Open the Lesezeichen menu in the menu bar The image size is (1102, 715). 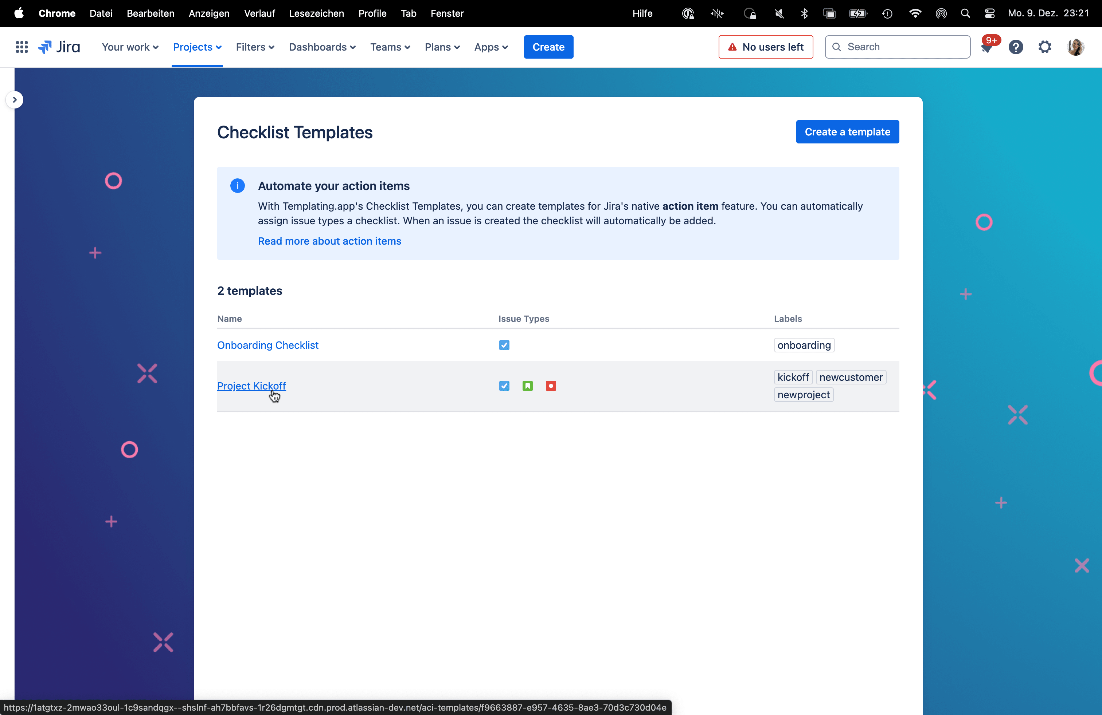316,13
